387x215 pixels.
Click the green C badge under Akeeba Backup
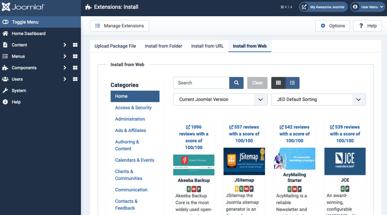point(189,189)
